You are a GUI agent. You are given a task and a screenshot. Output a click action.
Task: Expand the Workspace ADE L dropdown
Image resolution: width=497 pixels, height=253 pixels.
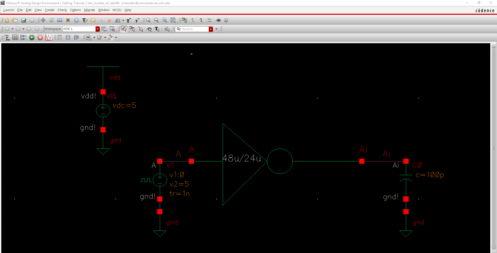pyautogui.click(x=97, y=29)
